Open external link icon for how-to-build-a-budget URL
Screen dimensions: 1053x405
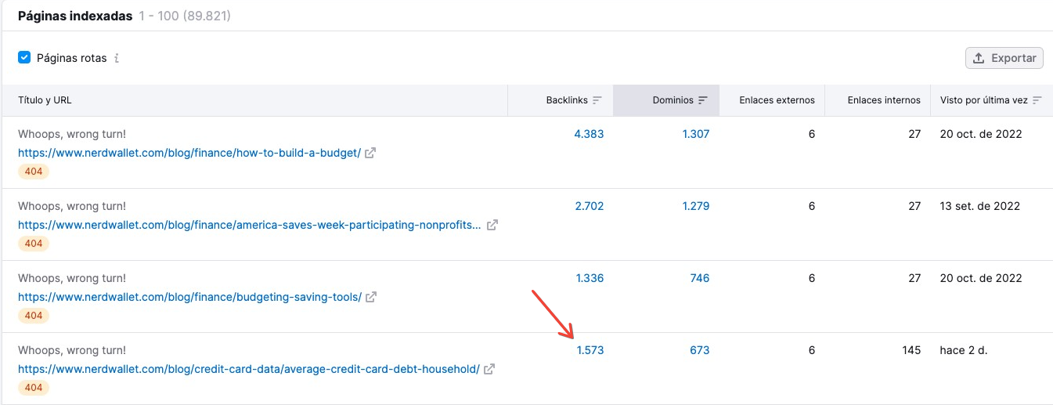click(x=371, y=153)
